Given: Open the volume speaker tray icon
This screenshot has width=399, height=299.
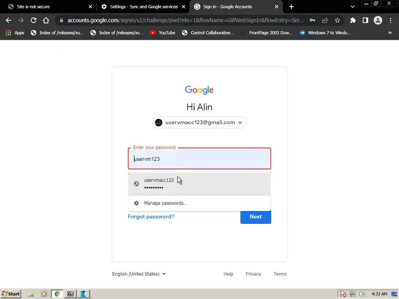Looking at the screenshot, I should click(x=362, y=294).
